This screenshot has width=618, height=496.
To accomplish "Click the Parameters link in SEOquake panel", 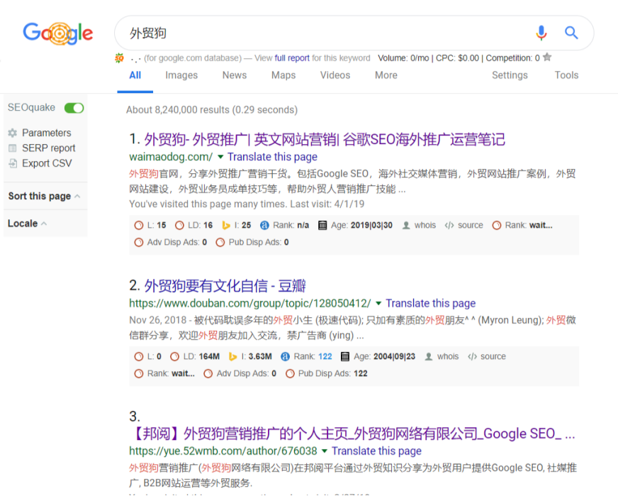I will click(x=47, y=133).
